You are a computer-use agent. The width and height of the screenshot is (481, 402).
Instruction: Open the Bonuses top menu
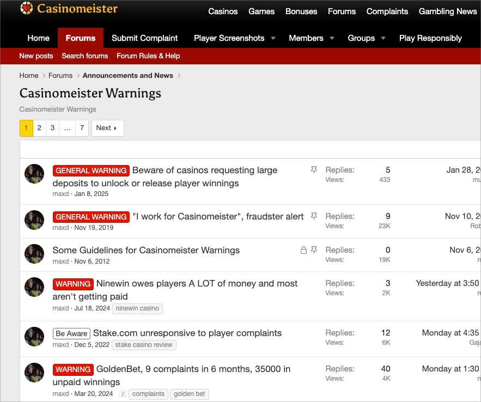pyautogui.click(x=301, y=11)
